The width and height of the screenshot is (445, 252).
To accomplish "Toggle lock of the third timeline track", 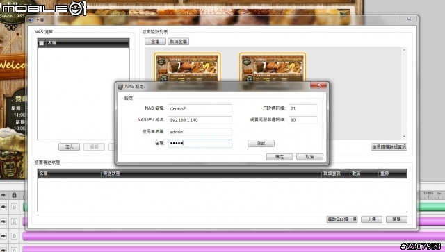I will (14, 236).
